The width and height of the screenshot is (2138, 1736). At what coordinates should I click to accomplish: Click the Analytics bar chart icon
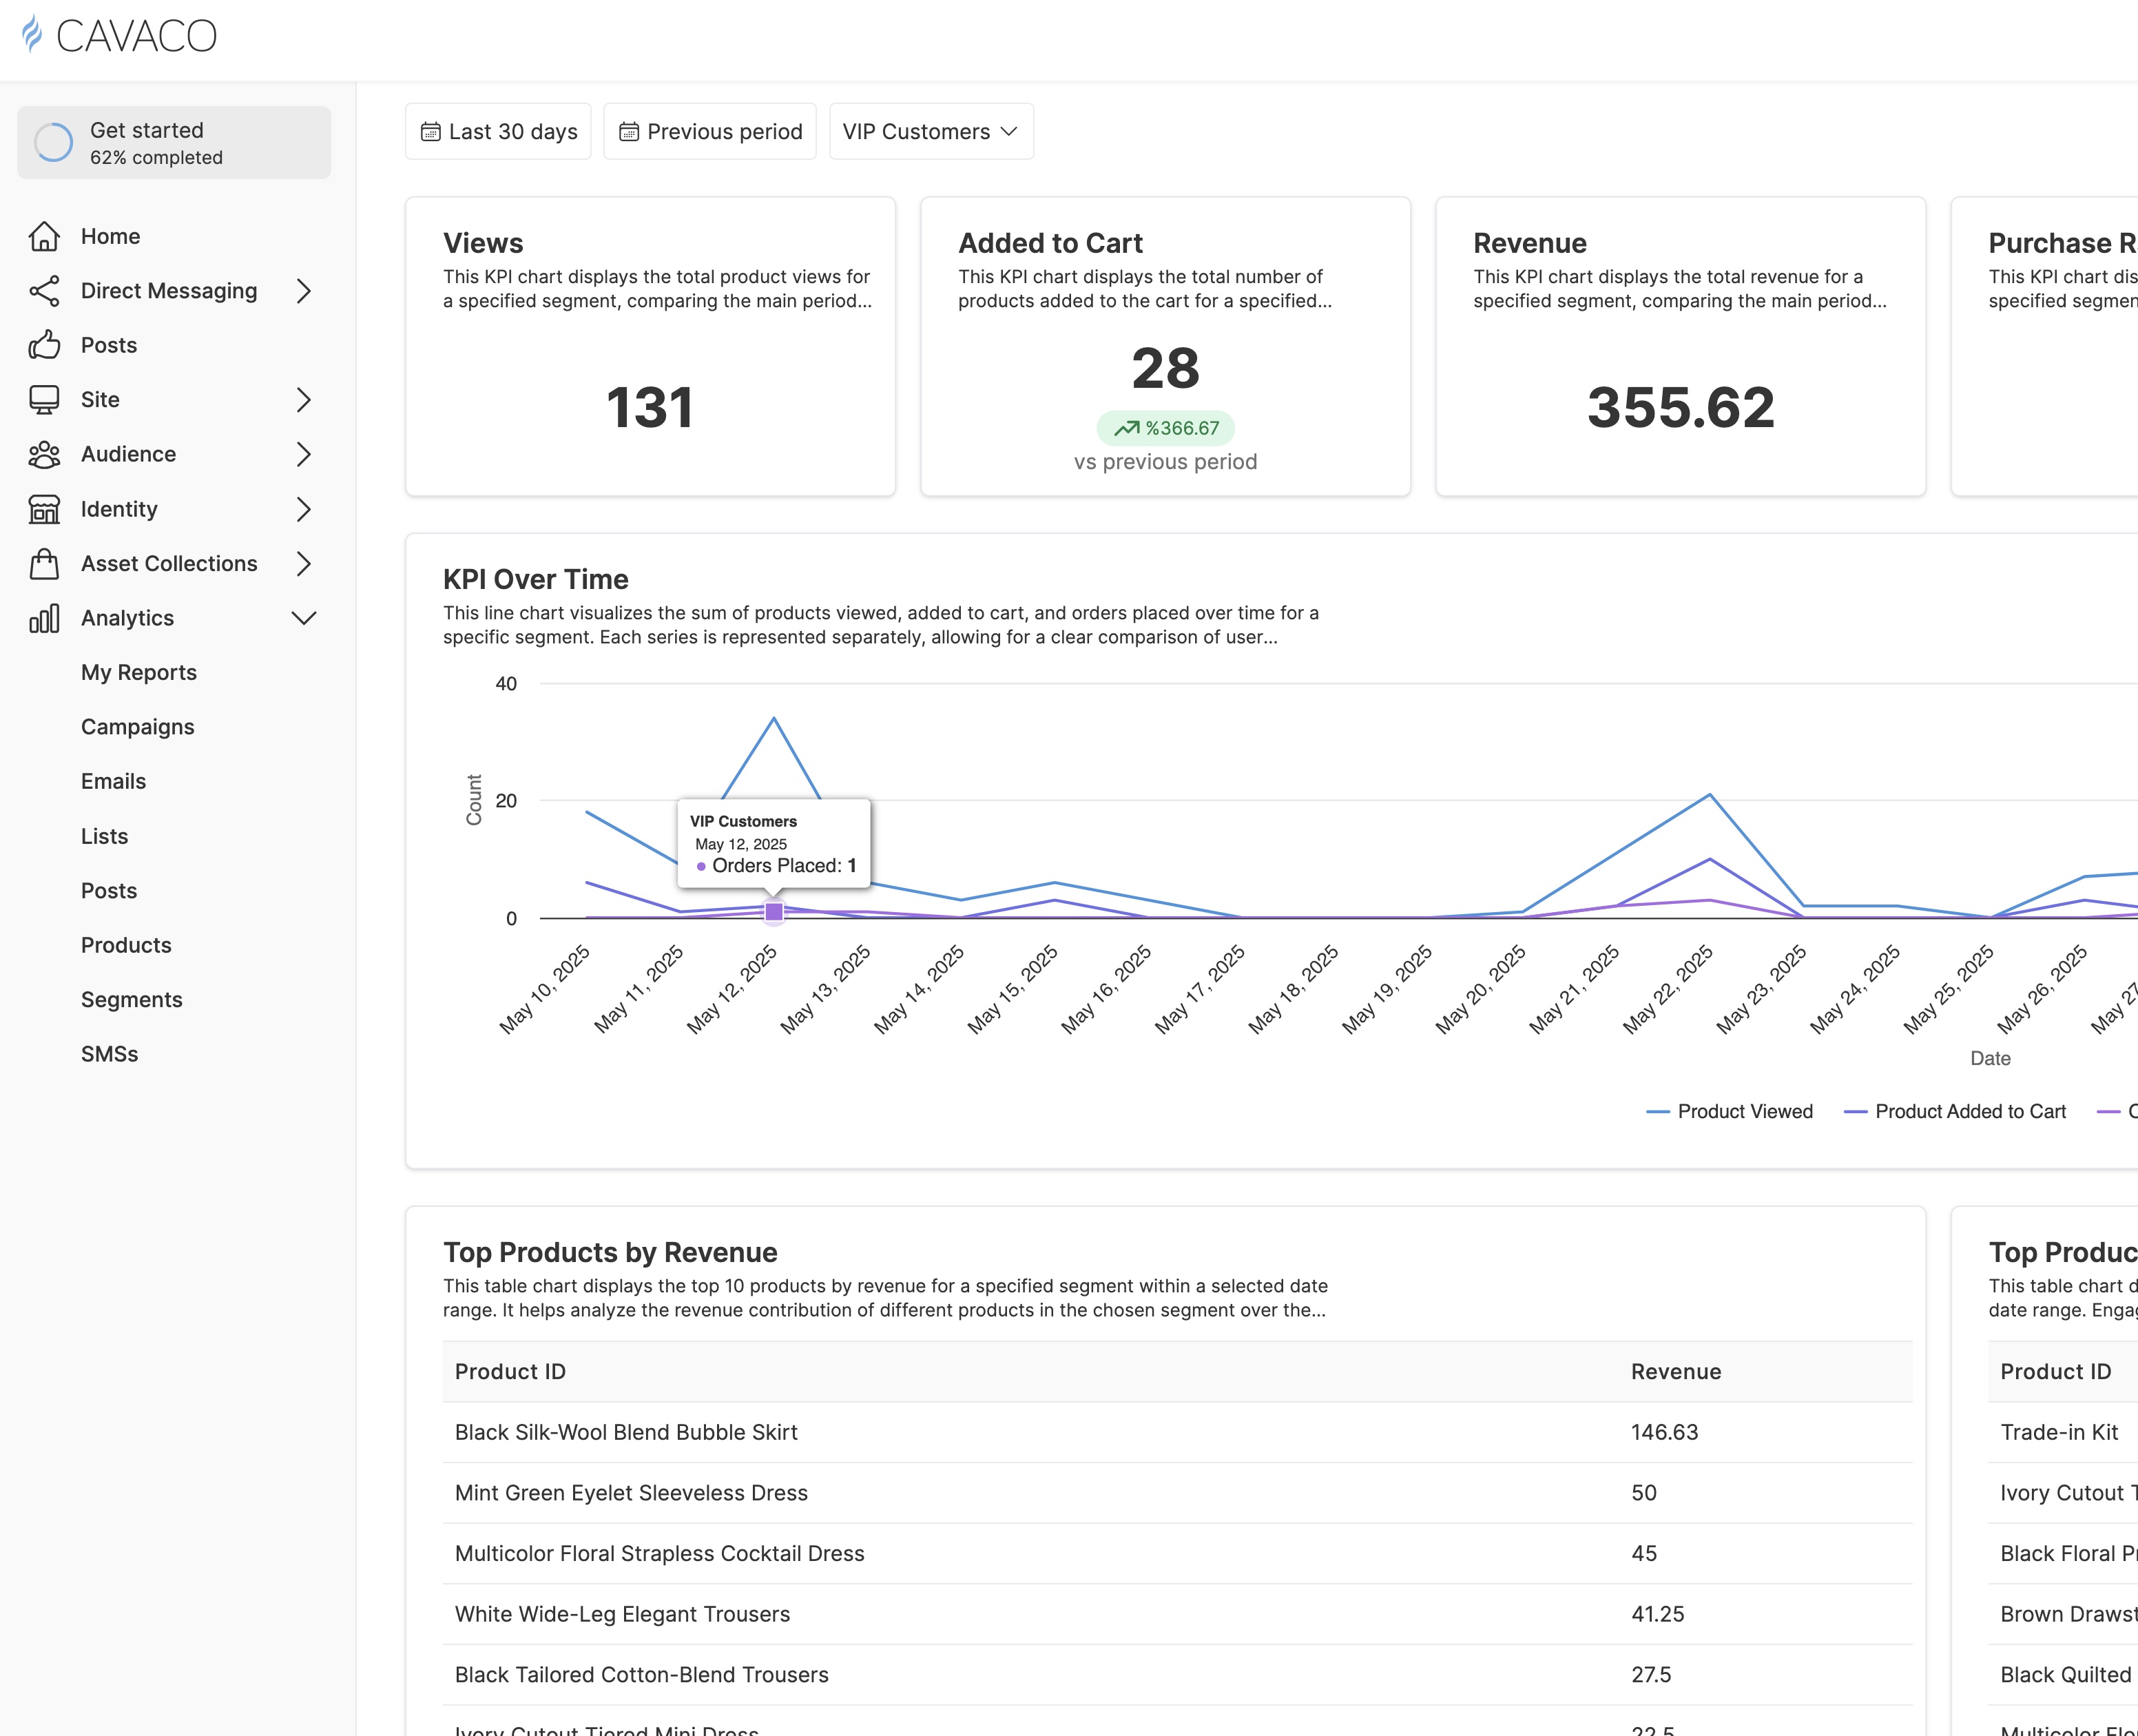pyautogui.click(x=44, y=618)
